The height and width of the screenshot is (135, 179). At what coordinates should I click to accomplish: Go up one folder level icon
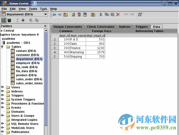click(65, 15)
